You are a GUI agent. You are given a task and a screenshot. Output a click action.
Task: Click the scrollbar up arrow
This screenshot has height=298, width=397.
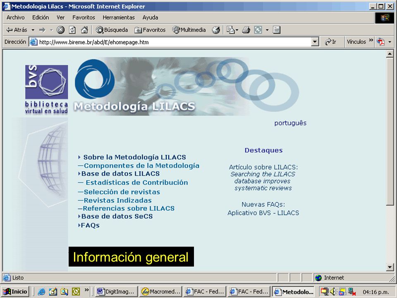point(390,53)
